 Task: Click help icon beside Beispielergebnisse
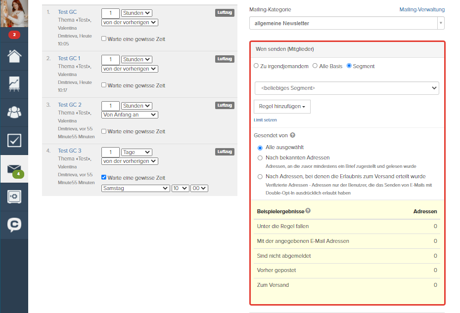[308, 210]
